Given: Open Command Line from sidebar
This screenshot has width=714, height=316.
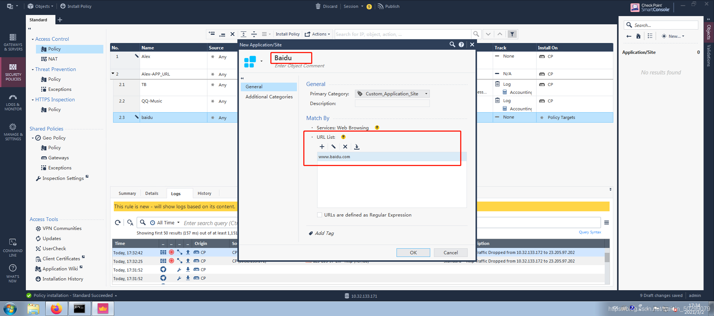Looking at the screenshot, I should click(x=13, y=248).
